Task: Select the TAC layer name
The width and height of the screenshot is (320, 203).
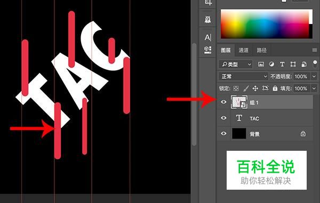Action: (x=254, y=118)
